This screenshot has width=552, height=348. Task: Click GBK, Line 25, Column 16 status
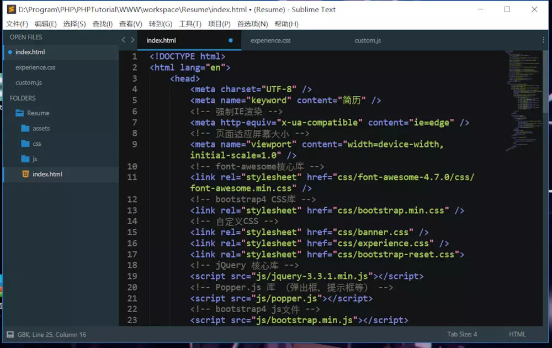52,335
